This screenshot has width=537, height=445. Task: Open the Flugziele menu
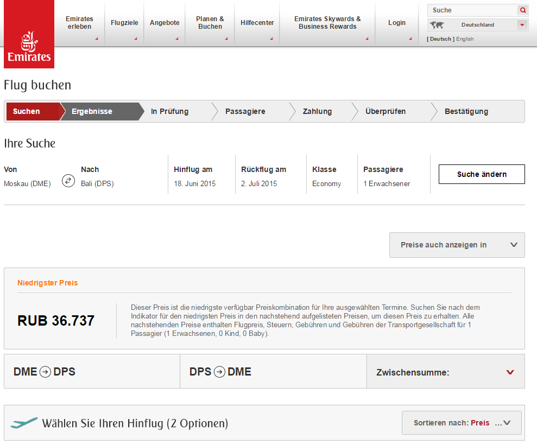(124, 23)
